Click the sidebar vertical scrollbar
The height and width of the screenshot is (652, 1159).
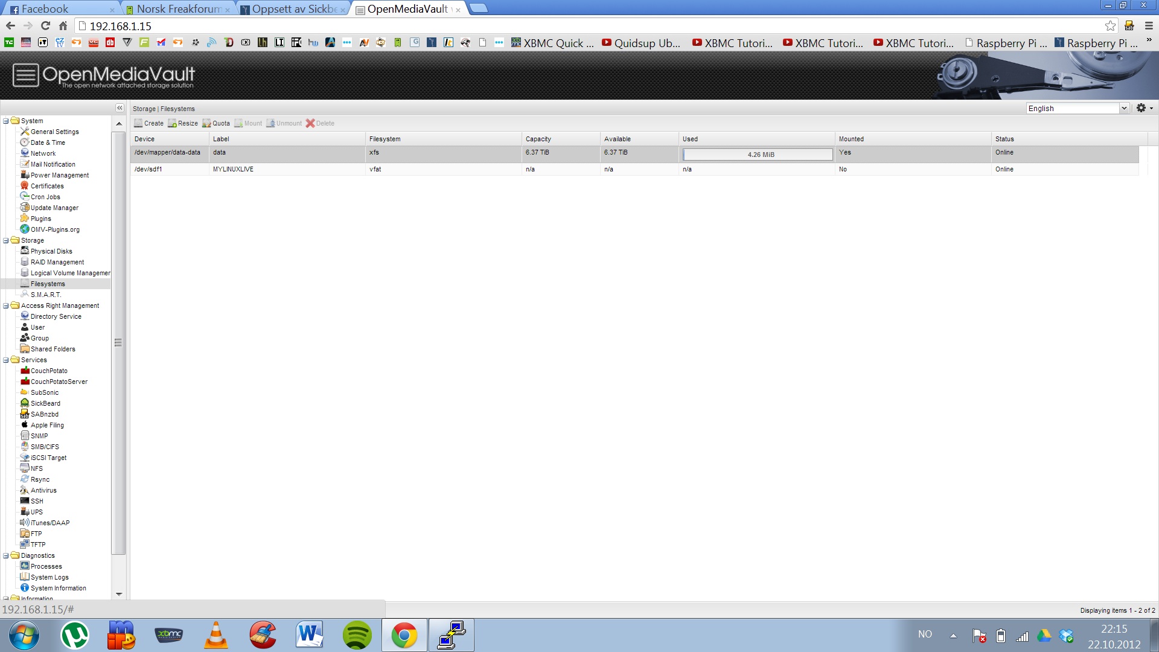[118, 342]
